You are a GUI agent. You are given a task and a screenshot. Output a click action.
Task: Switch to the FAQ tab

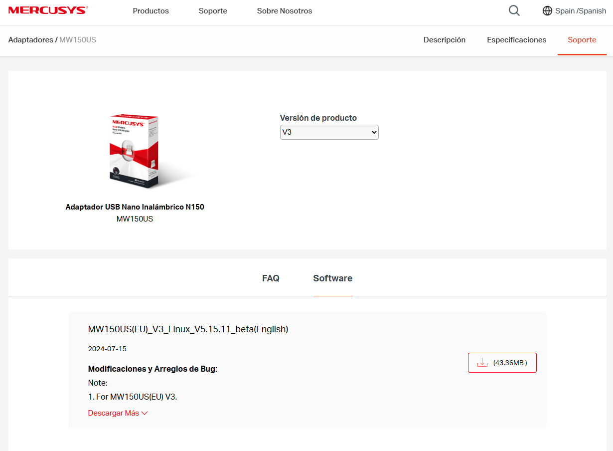(271, 278)
